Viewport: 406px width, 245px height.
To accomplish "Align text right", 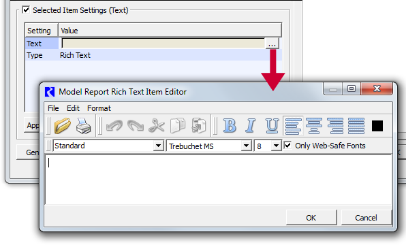I will coord(335,126).
